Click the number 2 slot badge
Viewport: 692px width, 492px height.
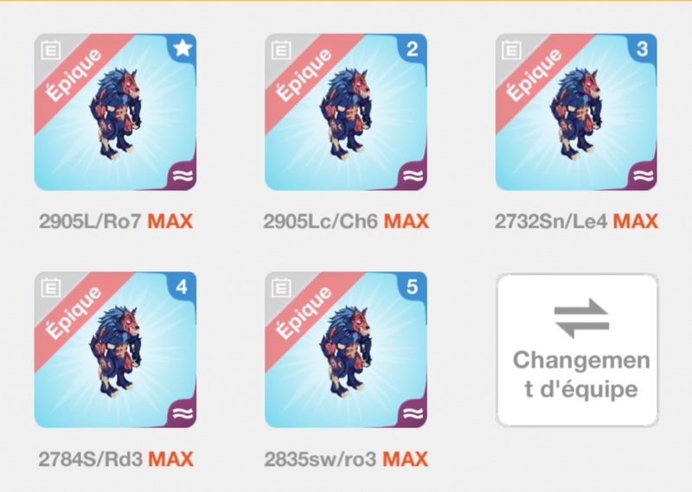click(413, 48)
